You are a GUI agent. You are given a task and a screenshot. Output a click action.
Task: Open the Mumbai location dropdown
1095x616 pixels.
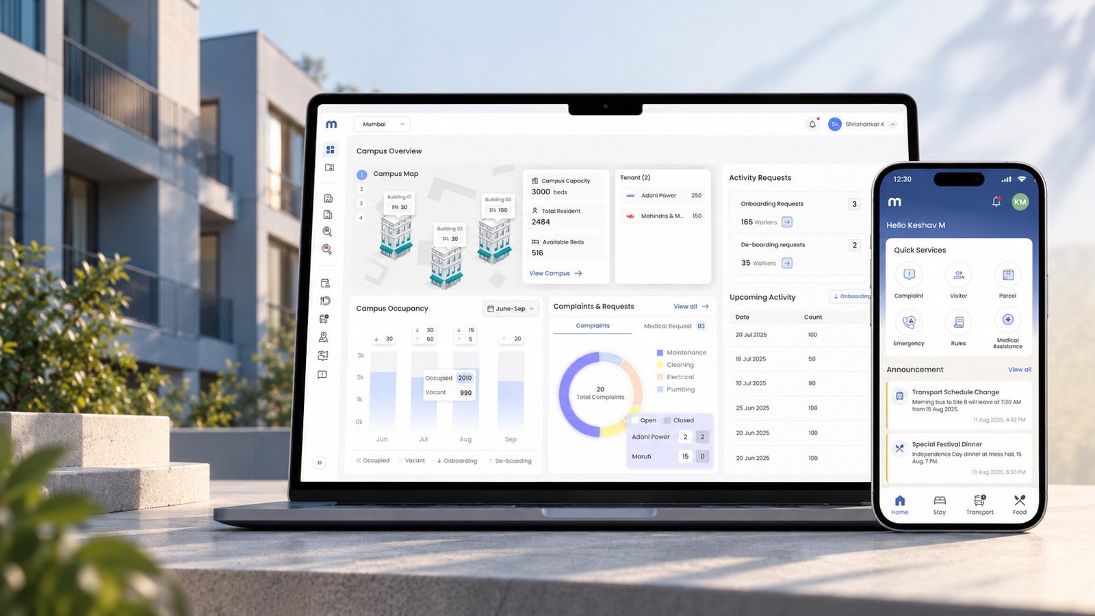point(381,124)
